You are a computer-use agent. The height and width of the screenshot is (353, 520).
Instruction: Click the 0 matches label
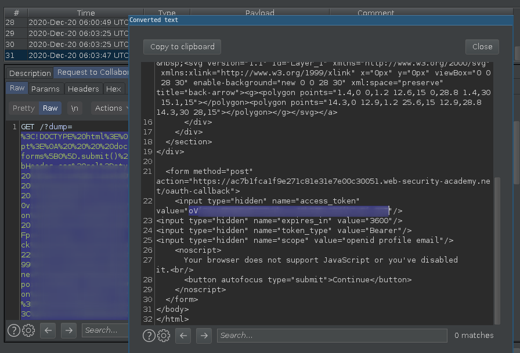point(474,336)
